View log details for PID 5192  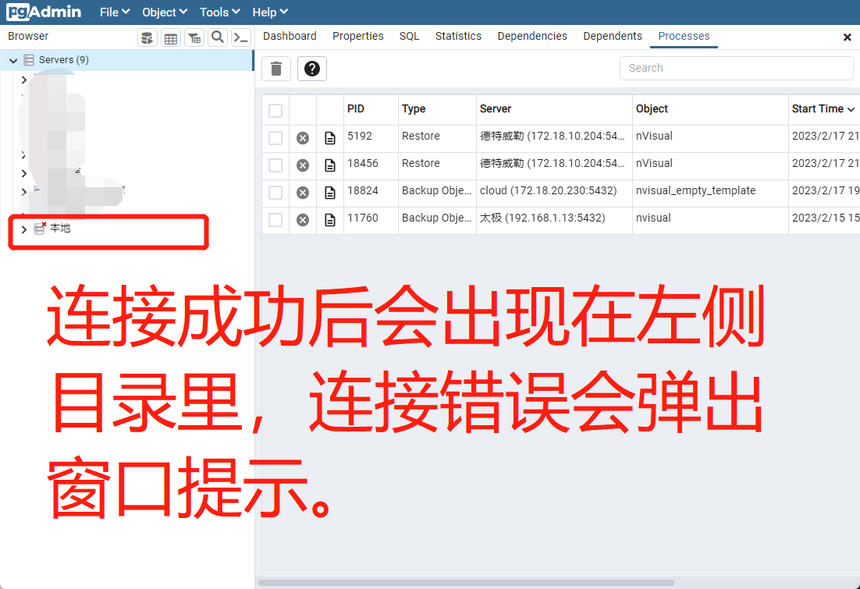[330, 138]
